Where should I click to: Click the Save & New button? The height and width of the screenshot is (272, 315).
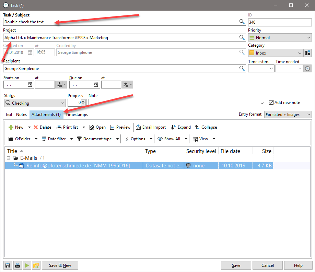[60, 265]
